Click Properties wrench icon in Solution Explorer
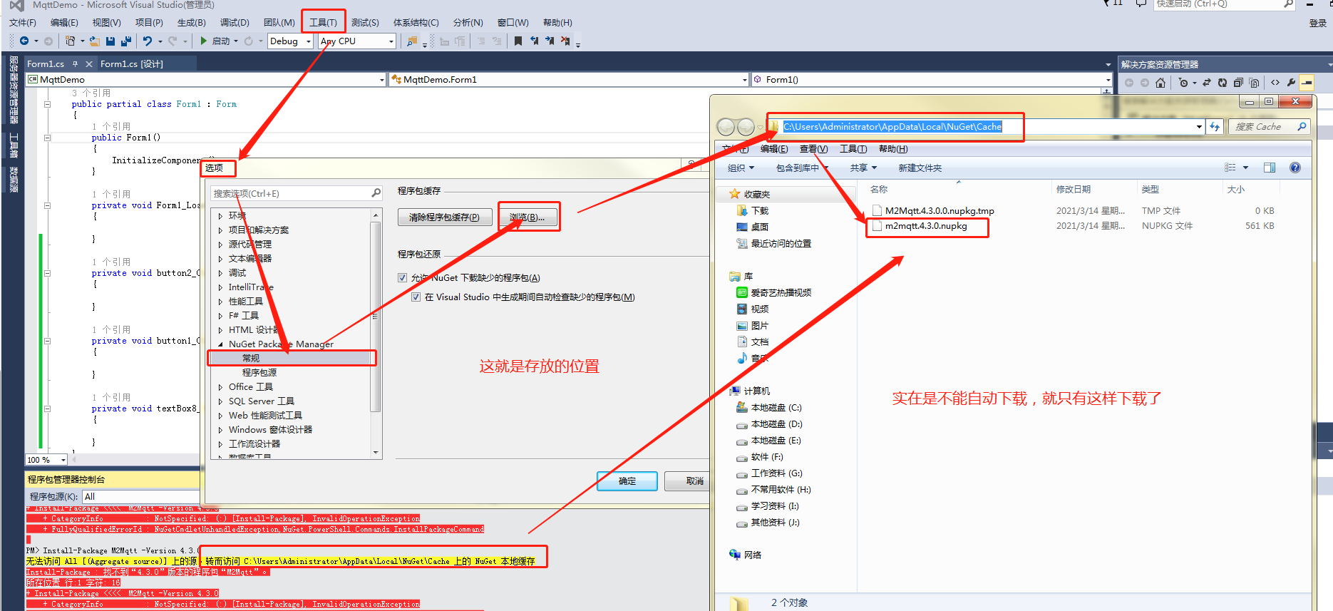This screenshot has height=611, width=1333. [x=1291, y=83]
